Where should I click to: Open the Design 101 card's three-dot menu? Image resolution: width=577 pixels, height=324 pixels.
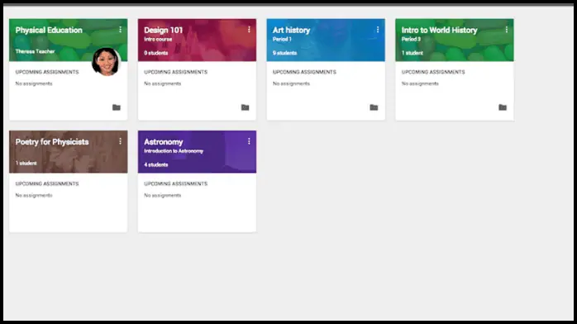coord(249,30)
